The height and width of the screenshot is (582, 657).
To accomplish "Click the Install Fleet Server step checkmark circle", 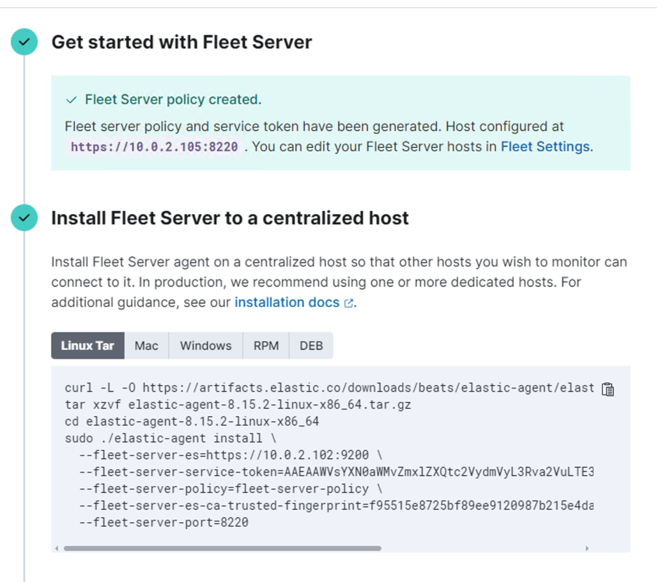I will [x=24, y=218].
